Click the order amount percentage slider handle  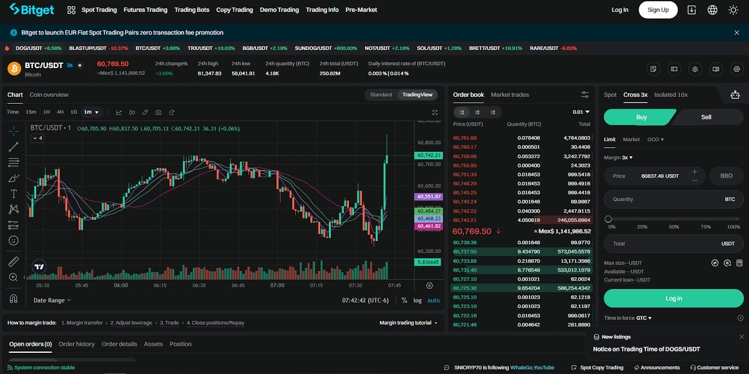point(608,219)
